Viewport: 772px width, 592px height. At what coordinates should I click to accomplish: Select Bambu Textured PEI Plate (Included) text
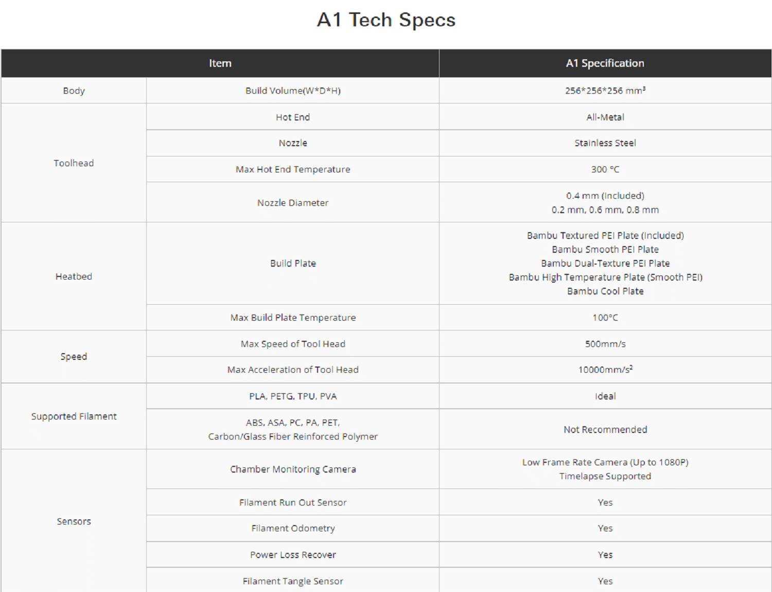(605, 235)
